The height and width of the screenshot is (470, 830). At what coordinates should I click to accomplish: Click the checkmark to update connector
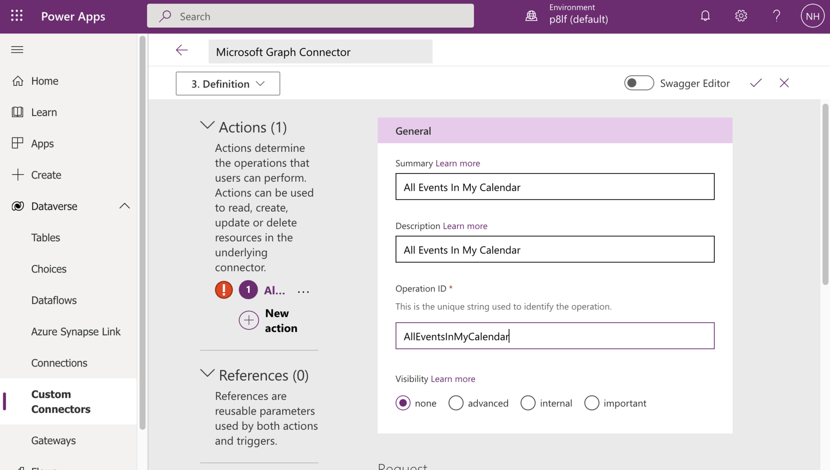click(x=755, y=83)
